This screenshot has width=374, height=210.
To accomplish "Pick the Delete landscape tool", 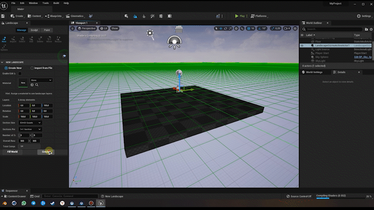I will click(x=40, y=39).
